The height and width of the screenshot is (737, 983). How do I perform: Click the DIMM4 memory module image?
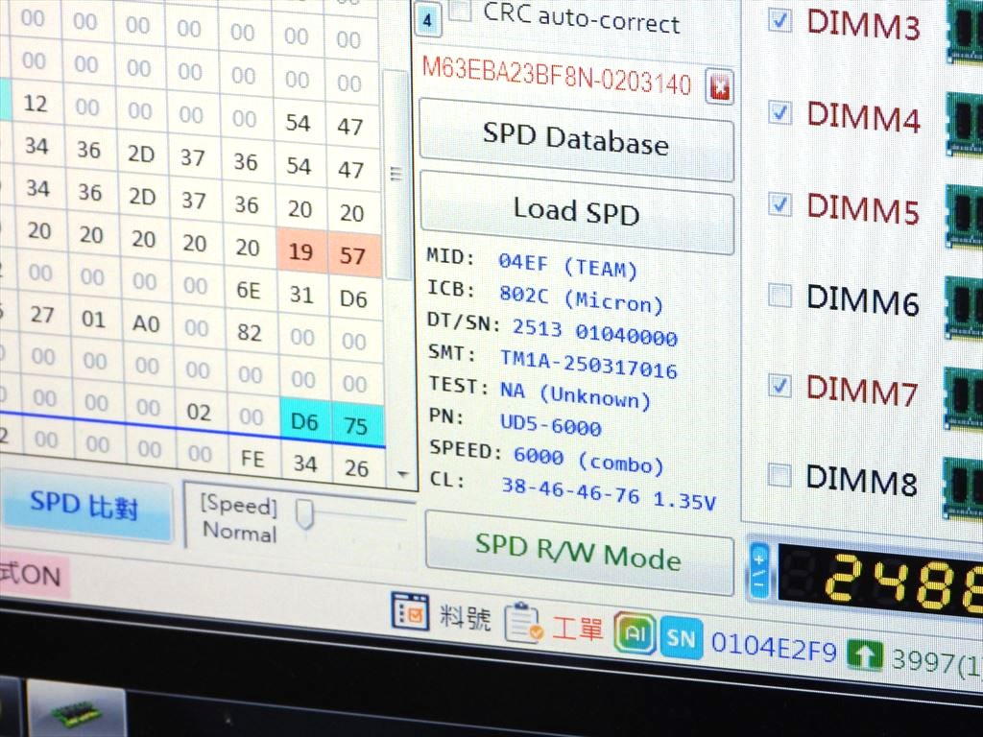964,125
